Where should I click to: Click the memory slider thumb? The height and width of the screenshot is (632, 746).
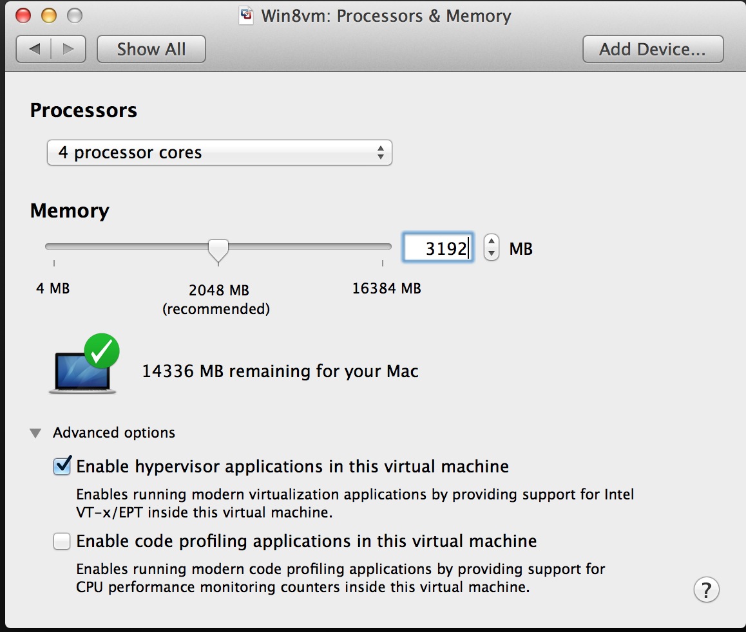219,250
